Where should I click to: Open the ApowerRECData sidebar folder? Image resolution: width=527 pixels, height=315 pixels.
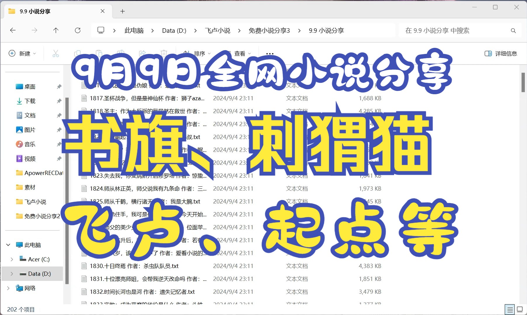click(39, 173)
